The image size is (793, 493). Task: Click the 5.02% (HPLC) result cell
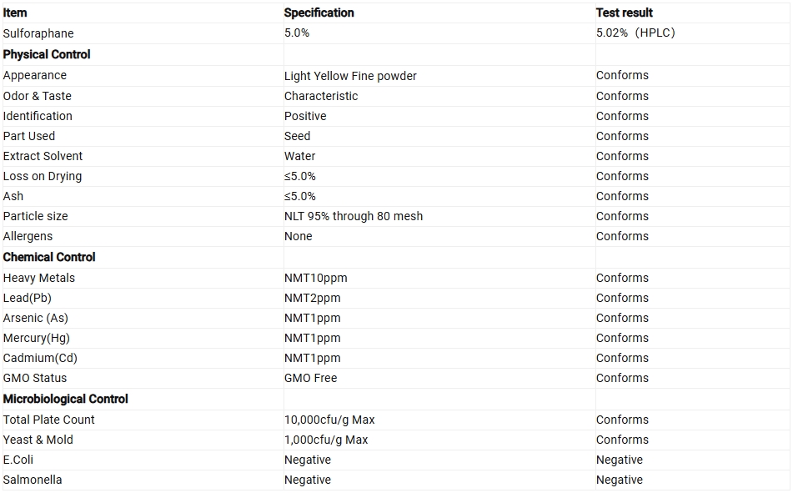635,33
